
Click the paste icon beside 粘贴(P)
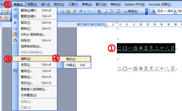point(15,40)
